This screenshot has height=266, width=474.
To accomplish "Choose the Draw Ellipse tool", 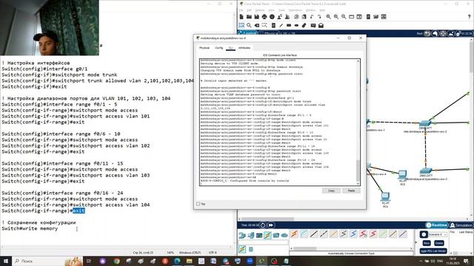I will pos(296,25).
